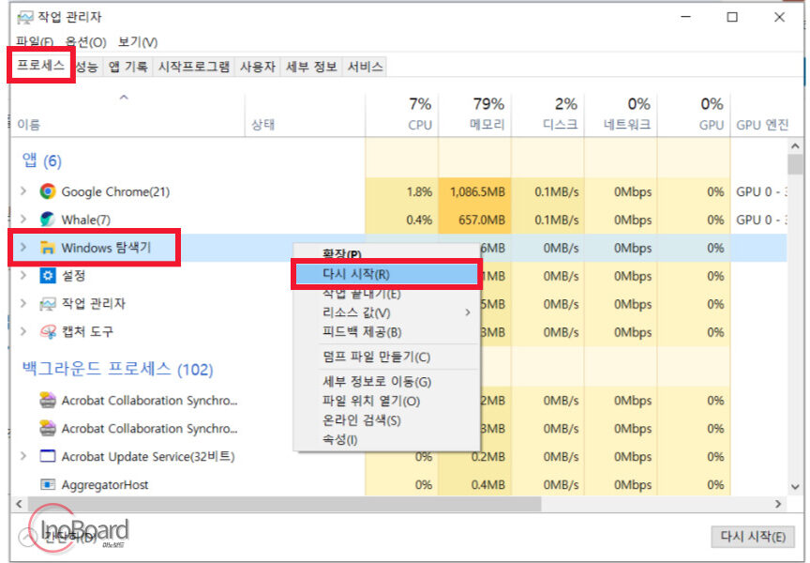Image resolution: width=810 pixels, height=563 pixels.
Task: Expand the 작업 관리자 process row
Action: [x=23, y=303]
